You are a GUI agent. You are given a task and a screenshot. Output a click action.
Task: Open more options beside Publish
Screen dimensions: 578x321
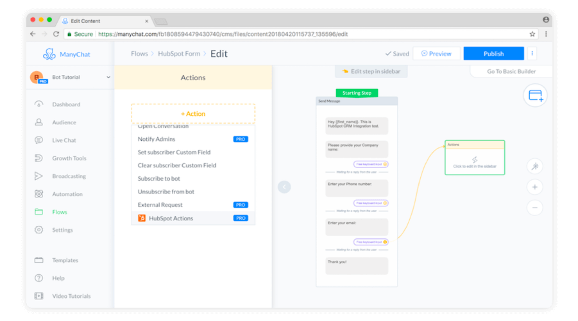point(532,53)
